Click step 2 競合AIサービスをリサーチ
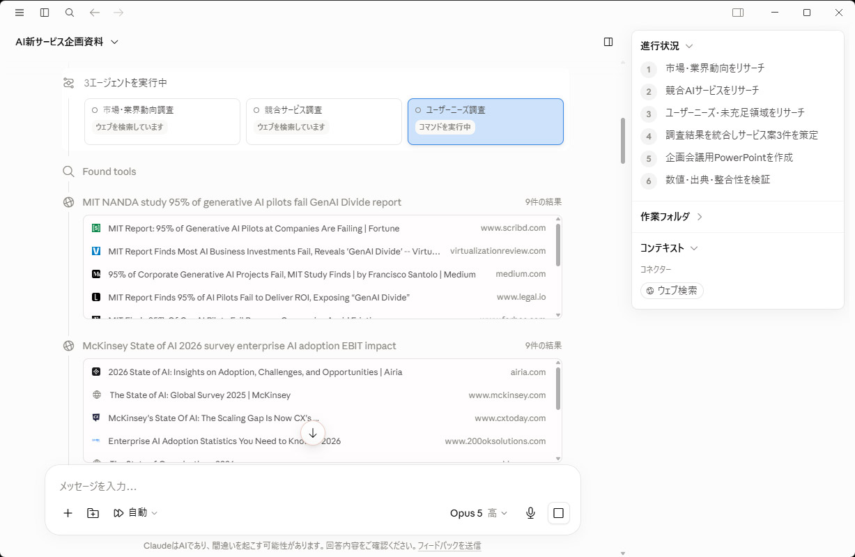Screen dimensions: 855x557 [712, 91]
